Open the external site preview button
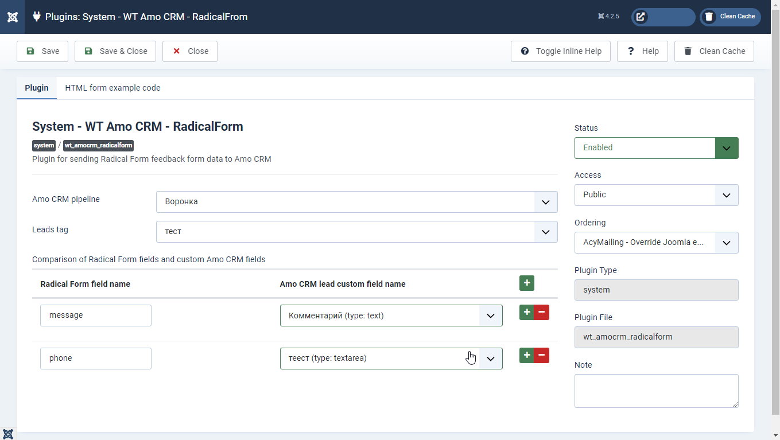This screenshot has width=780, height=440. click(x=663, y=17)
